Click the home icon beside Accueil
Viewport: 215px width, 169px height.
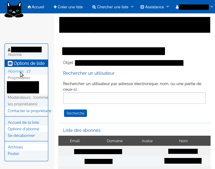29,7
